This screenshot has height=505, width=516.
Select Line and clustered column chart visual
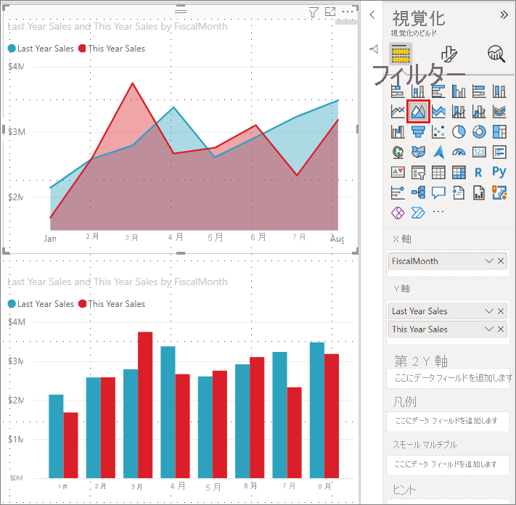click(479, 112)
